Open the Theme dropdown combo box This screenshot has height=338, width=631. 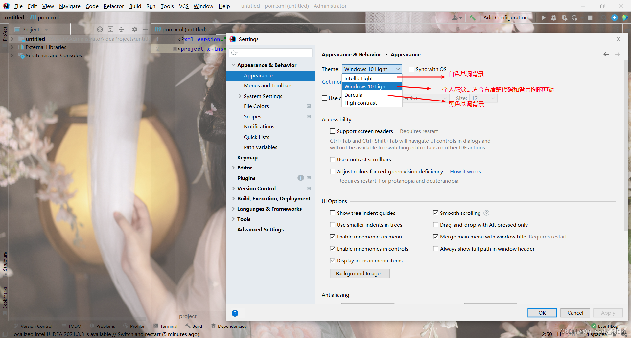372,69
